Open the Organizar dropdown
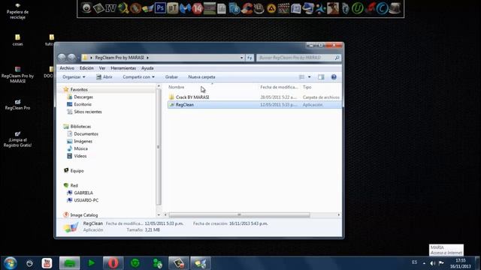This screenshot has height=270, width=481. point(74,77)
